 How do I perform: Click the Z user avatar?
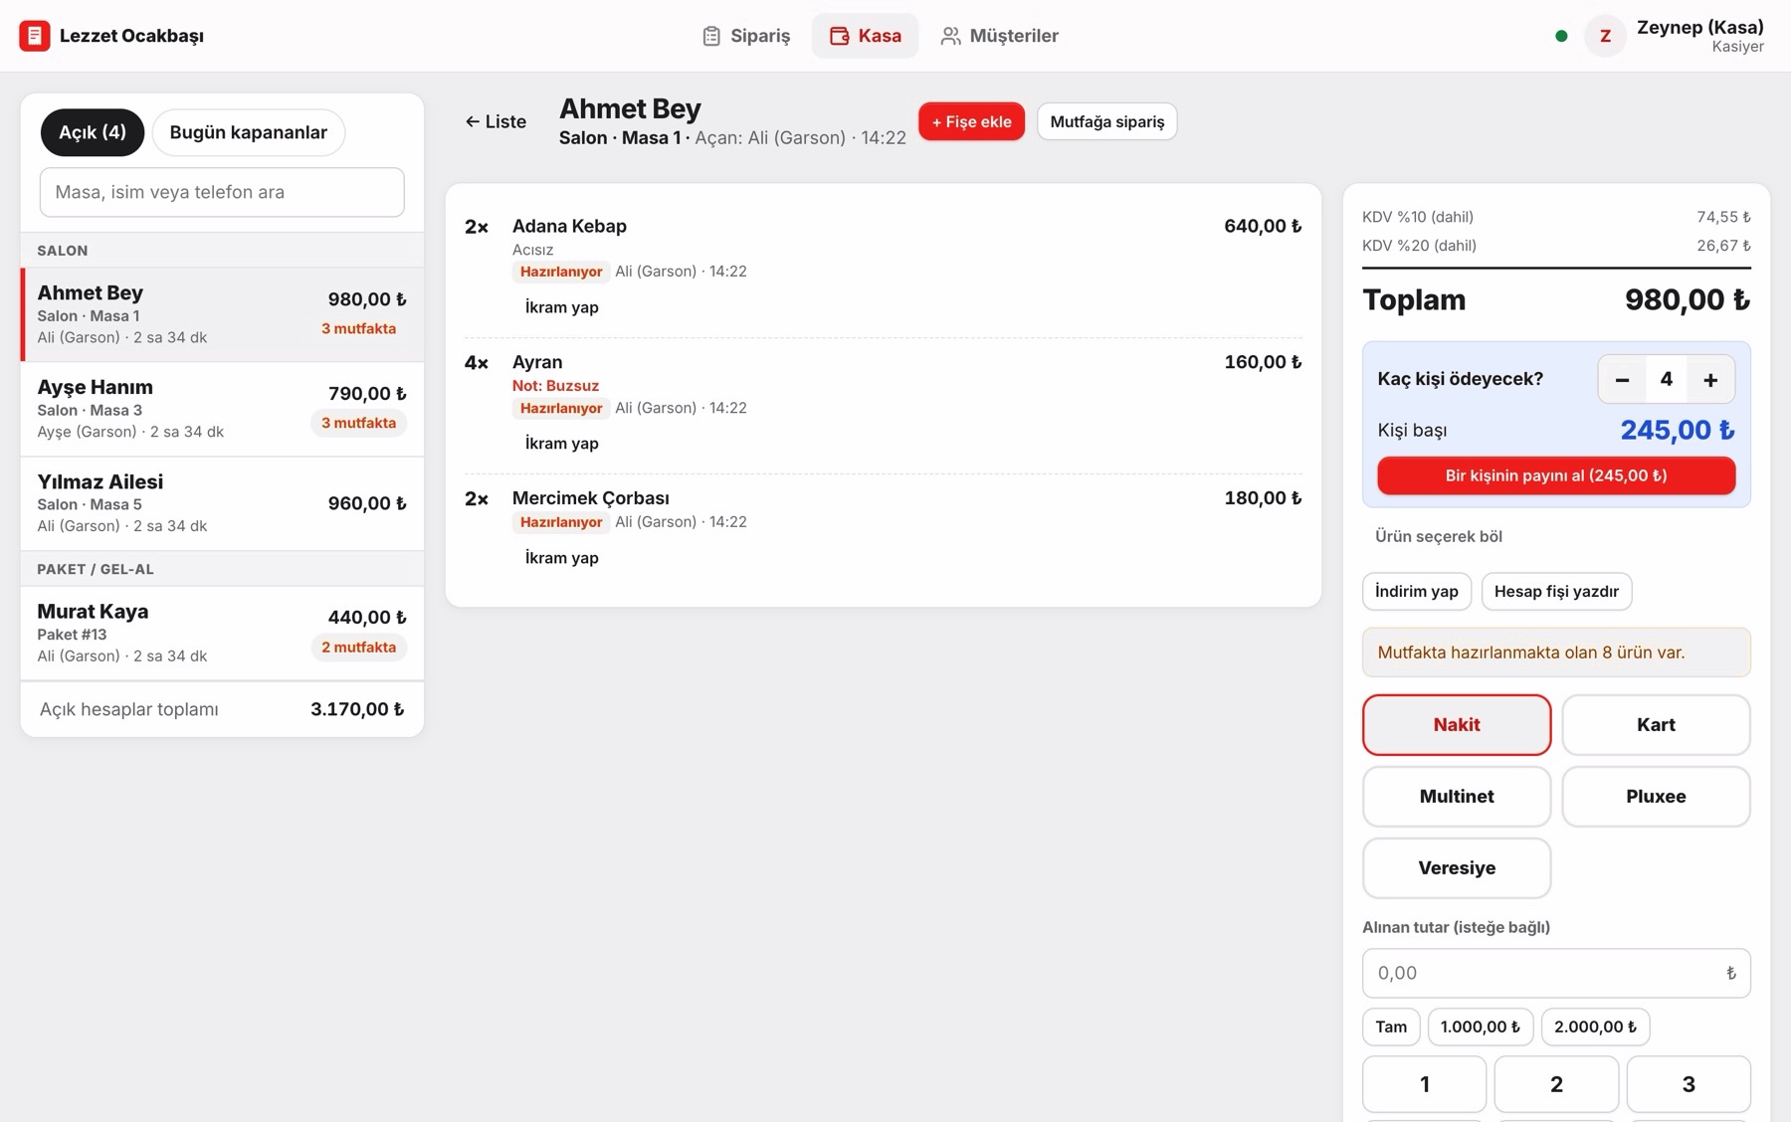tap(1605, 36)
